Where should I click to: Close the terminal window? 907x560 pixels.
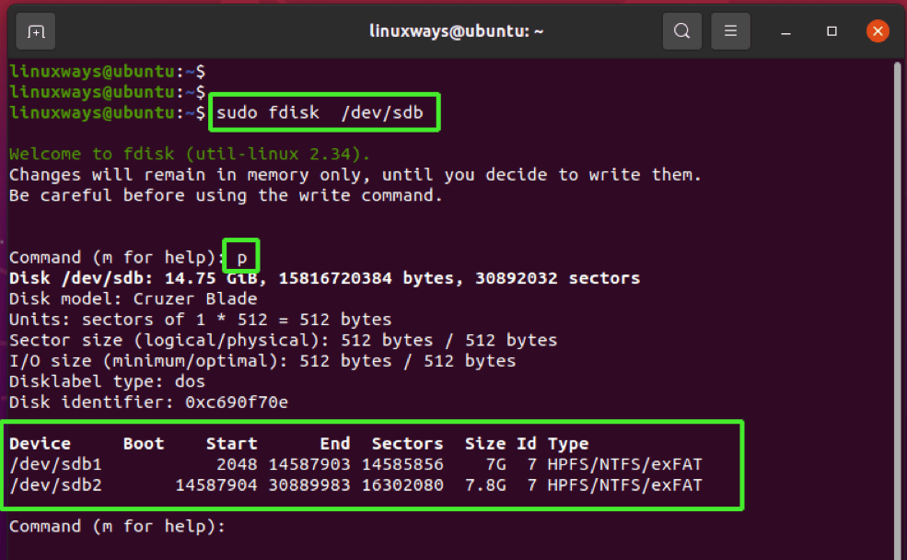[878, 30]
